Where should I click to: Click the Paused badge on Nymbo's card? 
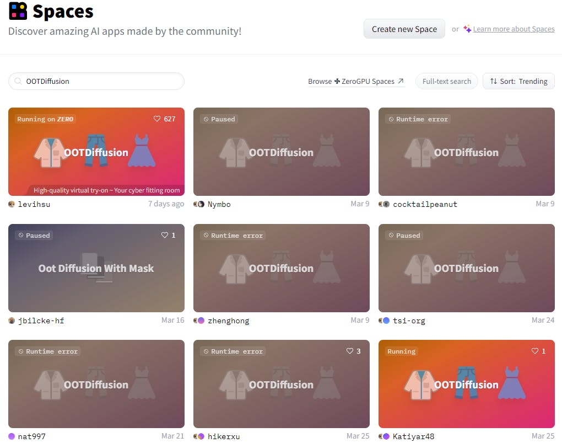pyautogui.click(x=219, y=119)
